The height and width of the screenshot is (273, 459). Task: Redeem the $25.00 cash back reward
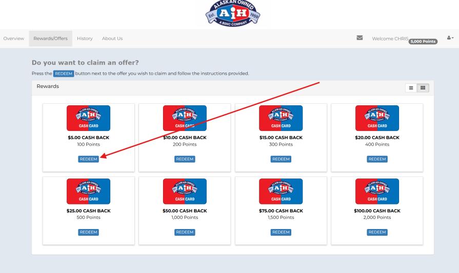point(88,232)
